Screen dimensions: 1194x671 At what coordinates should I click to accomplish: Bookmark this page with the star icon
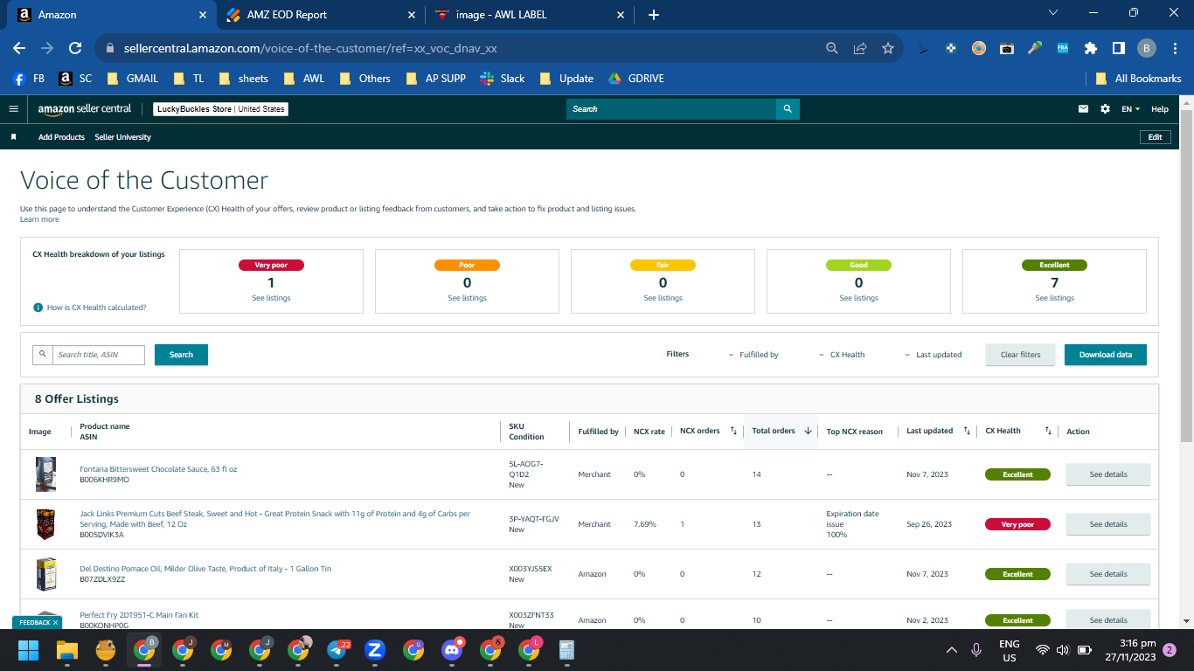click(888, 49)
